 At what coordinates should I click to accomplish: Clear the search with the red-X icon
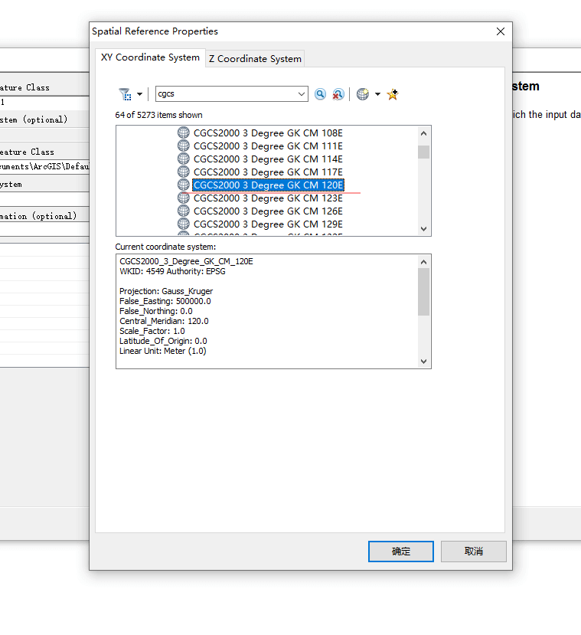coord(338,94)
